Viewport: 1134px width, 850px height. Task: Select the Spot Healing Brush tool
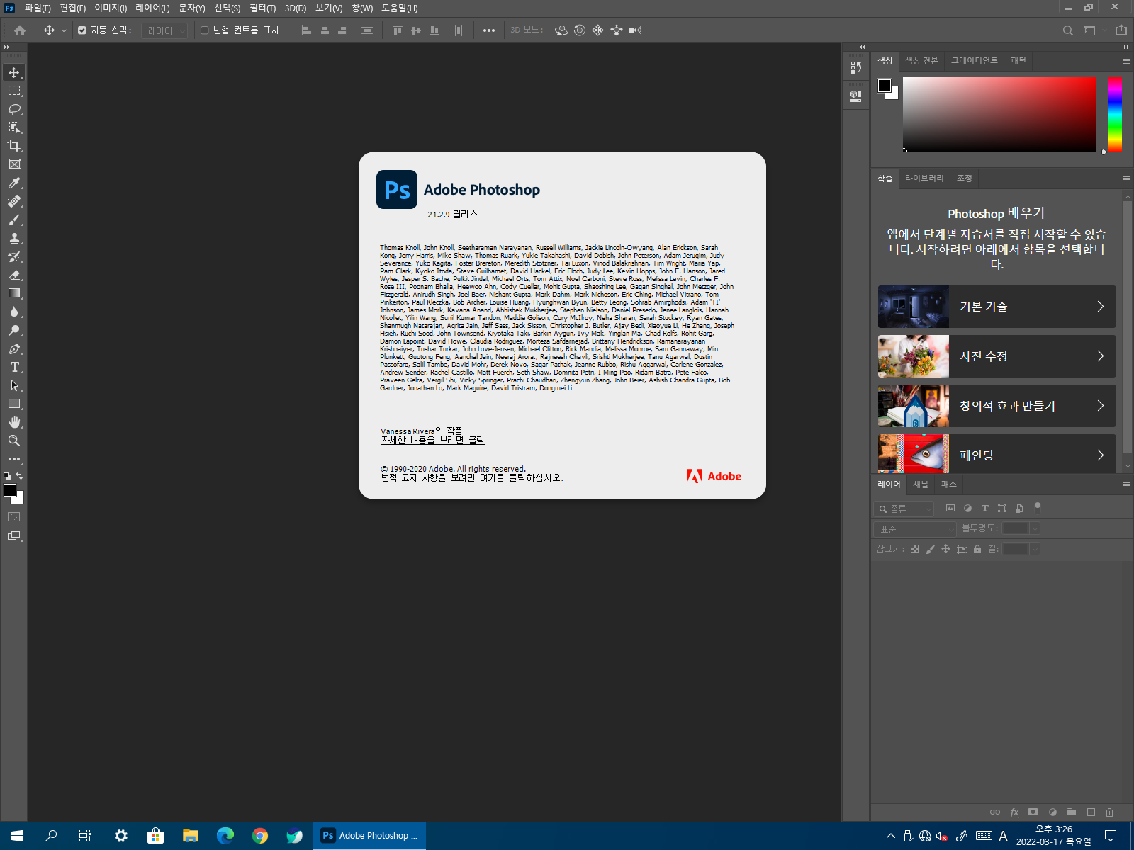point(14,201)
